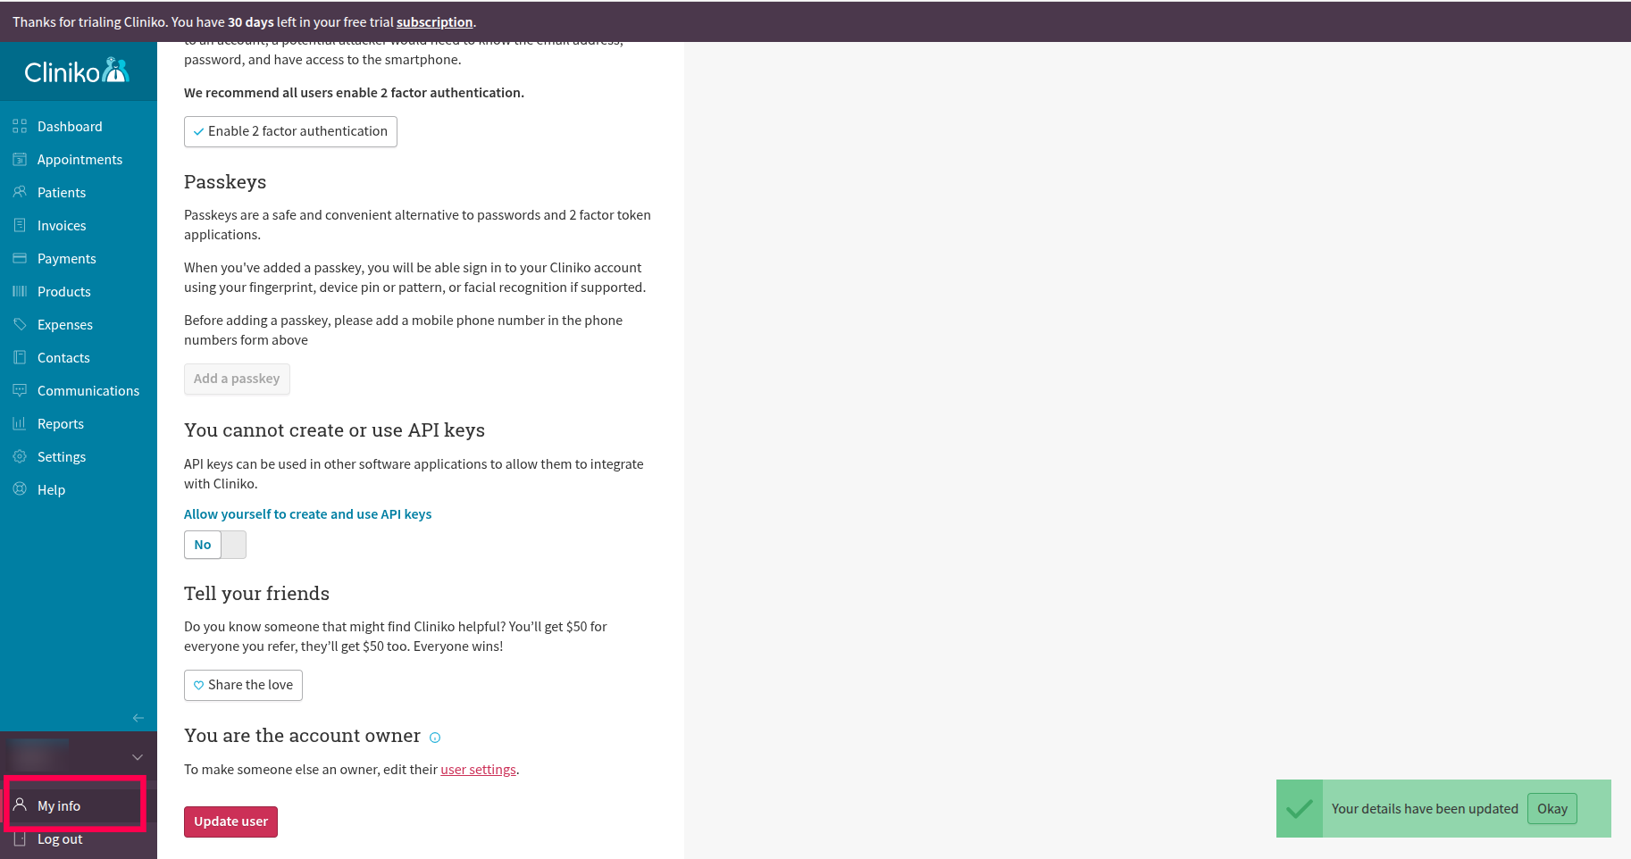Click the Log out door icon

pyautogui.click(x=20, y=839)
